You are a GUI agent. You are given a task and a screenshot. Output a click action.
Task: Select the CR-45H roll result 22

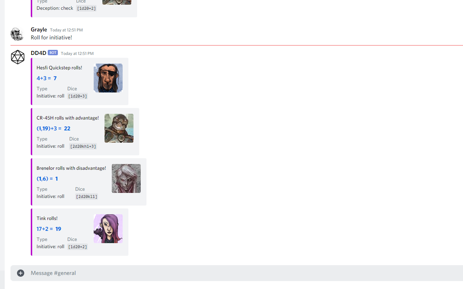point(67,128)
